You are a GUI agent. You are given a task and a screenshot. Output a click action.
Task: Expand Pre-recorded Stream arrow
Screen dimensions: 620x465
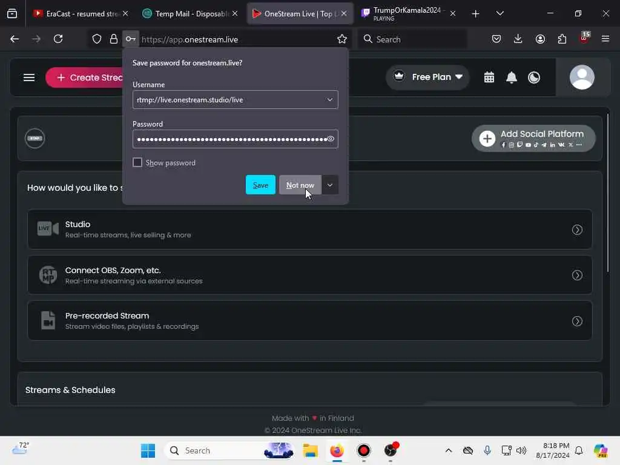point(577,321)
